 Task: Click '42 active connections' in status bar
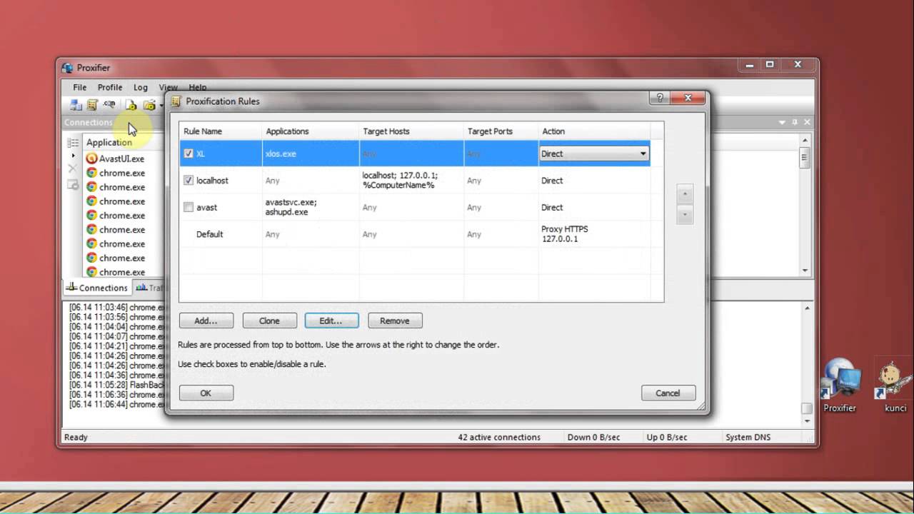(499, 437)
